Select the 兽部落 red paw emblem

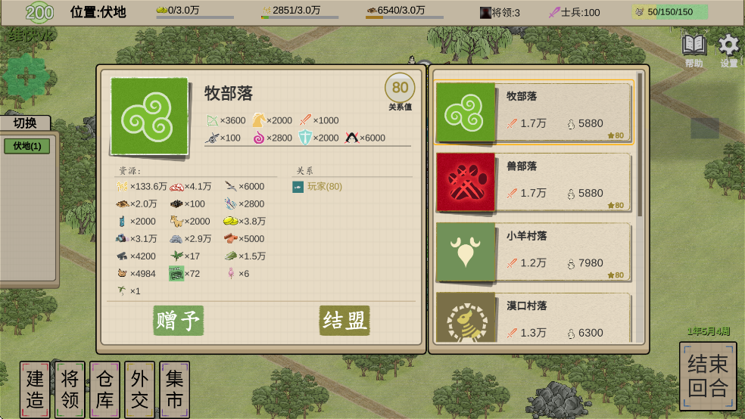tap(465, 182)
